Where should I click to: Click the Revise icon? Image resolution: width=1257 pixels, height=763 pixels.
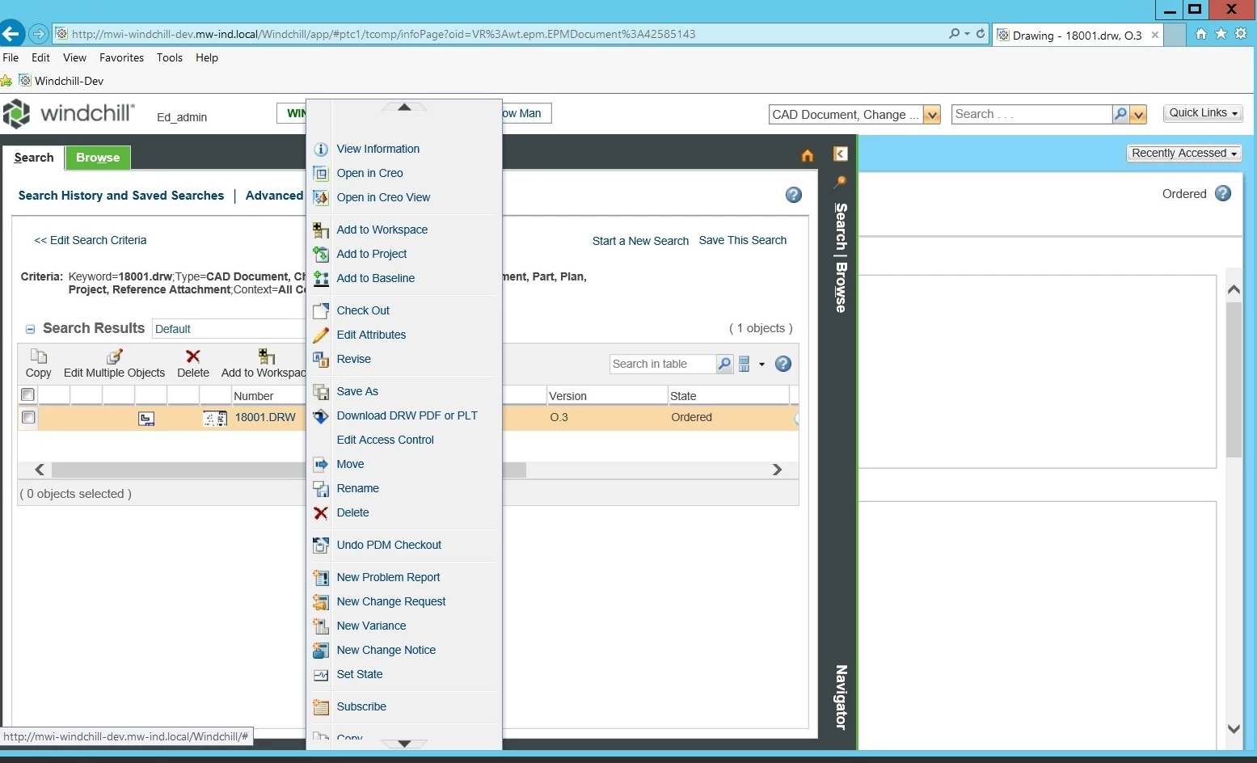click(321, 360)
